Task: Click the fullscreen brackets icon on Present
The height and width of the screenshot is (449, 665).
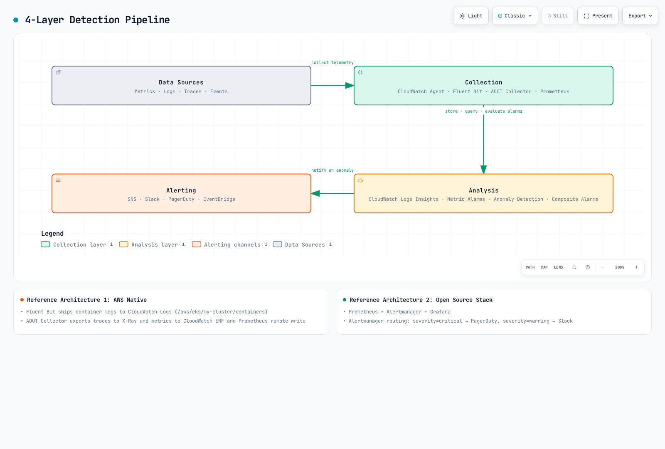Action: tap(586, 16)
